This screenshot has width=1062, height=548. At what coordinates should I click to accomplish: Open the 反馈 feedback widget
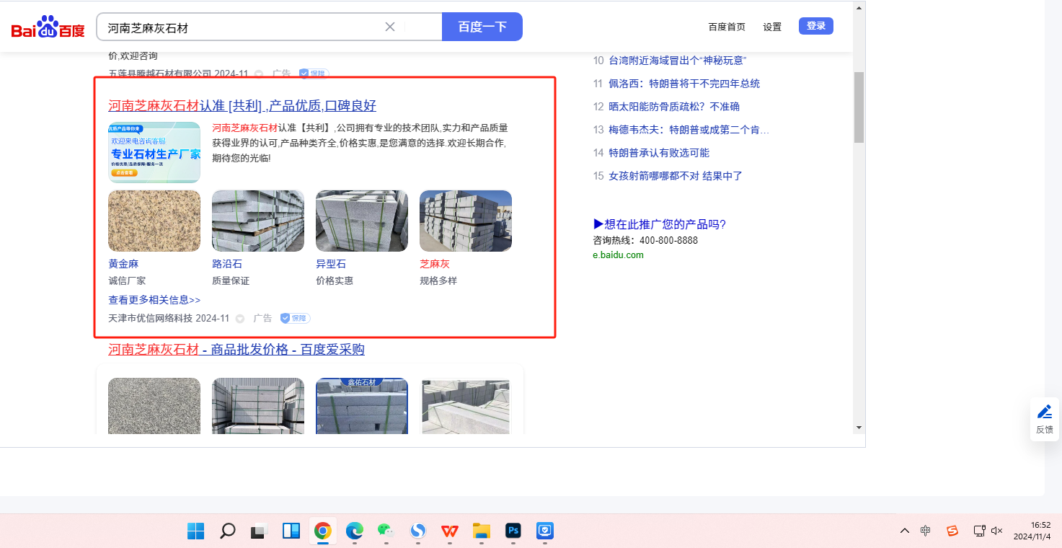click(x=1045, y=419)
